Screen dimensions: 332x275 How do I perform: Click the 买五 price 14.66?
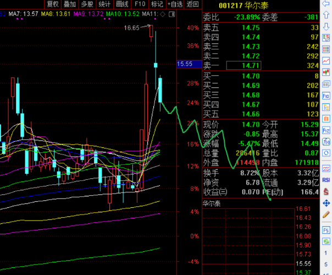click(251, 114)
